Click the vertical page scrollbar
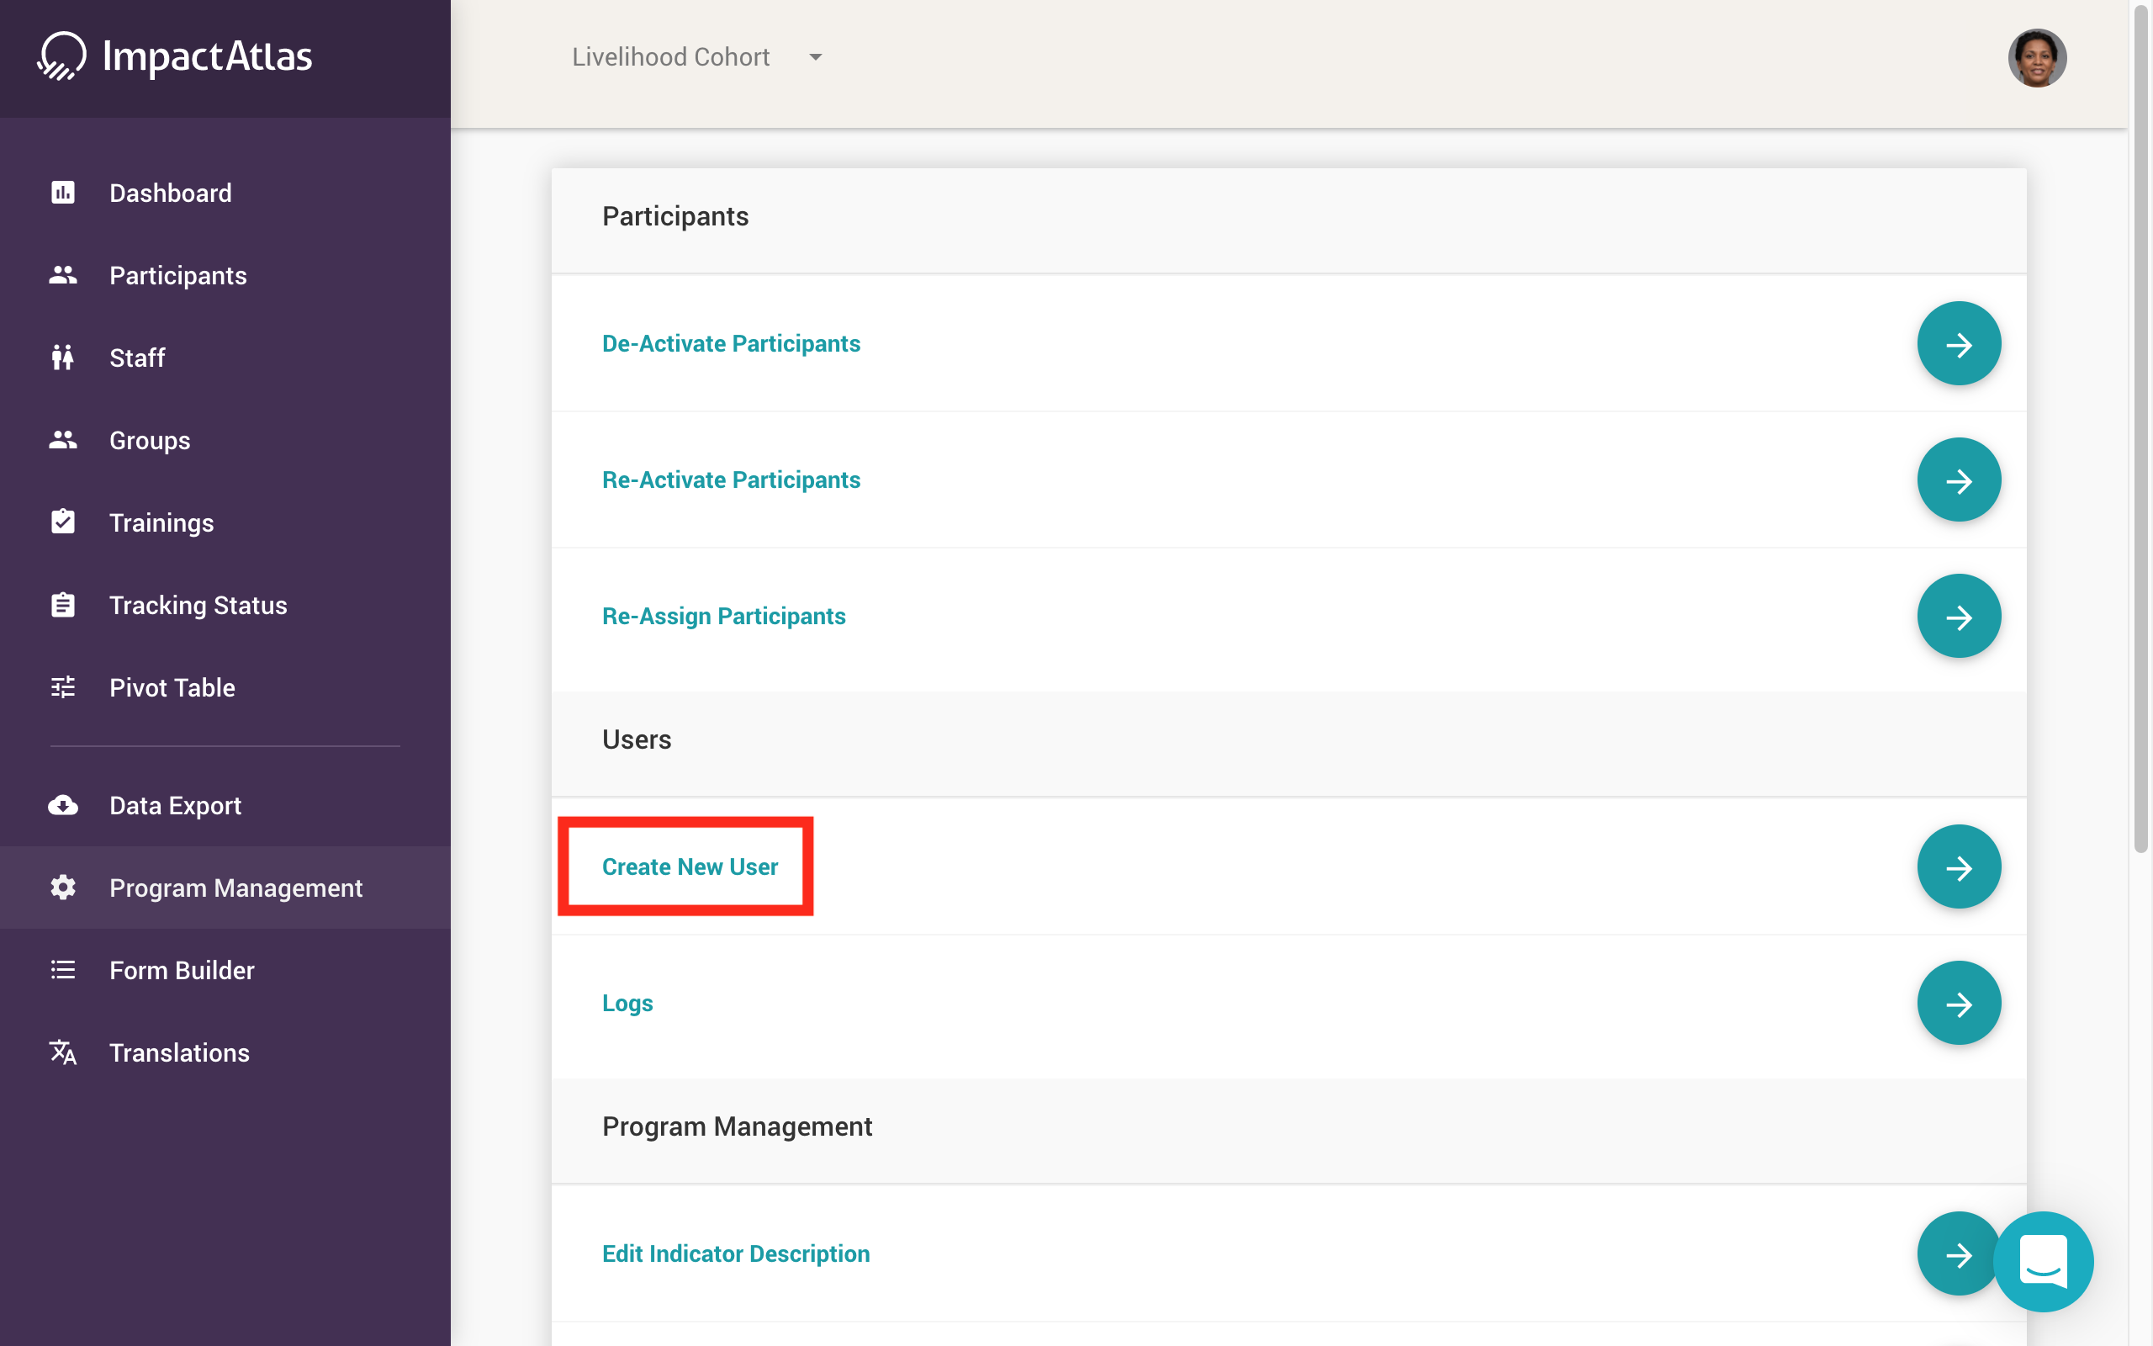 2140,427
